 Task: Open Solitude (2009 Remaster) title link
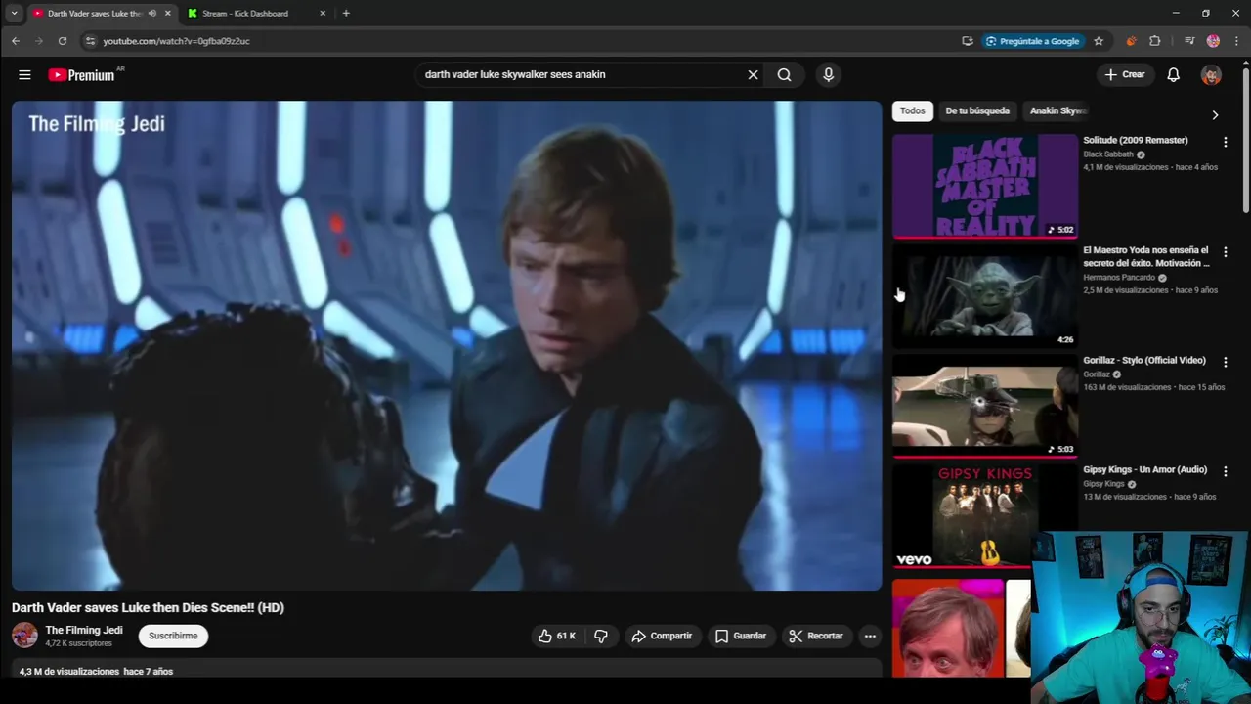point(1136,140)
